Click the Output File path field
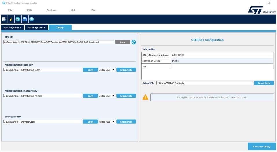Viewport: 277px width, 152px height. tap(205, 83)
